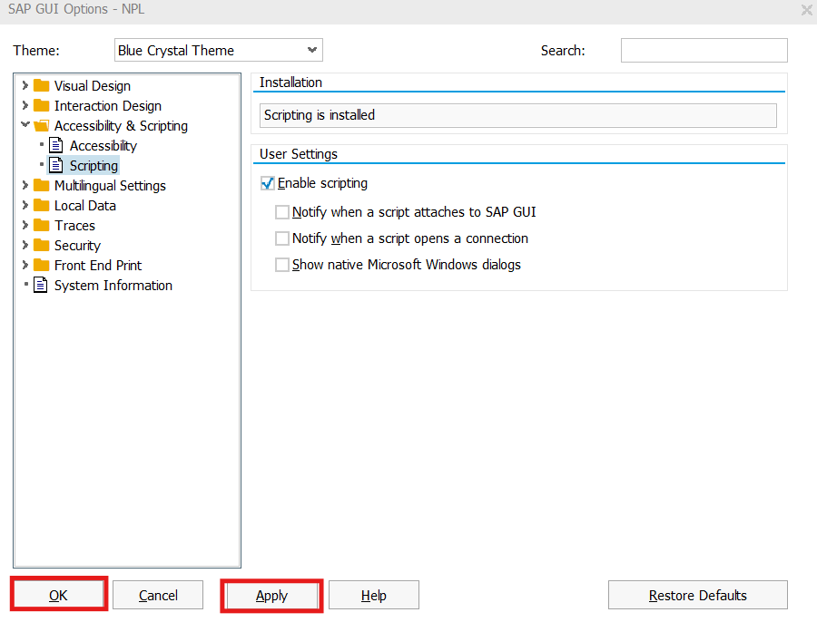Open the System Information label

tap(113, 286)
